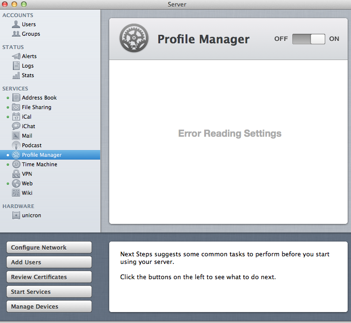Click the Server window title

click(177, 4)
